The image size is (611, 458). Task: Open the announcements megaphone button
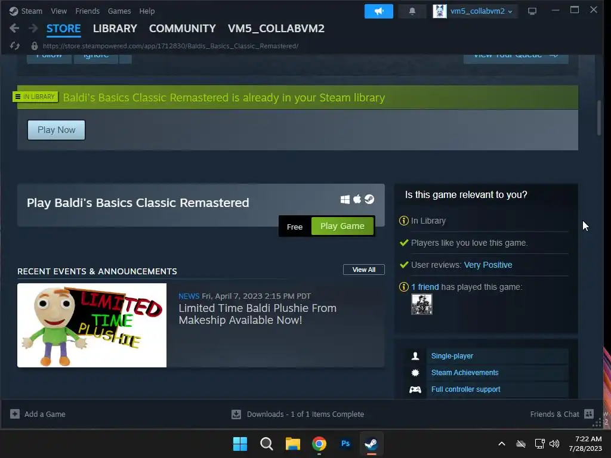[378, 11]
